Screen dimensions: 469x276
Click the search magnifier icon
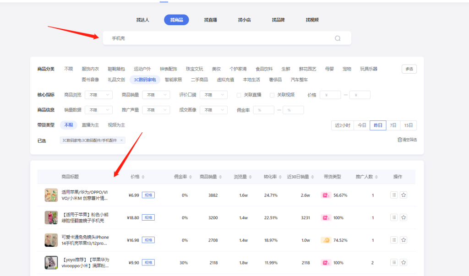pyautogui.click(x=338, y=38)
